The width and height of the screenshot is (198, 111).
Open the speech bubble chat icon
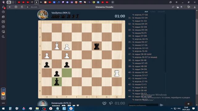click(188, 104)
